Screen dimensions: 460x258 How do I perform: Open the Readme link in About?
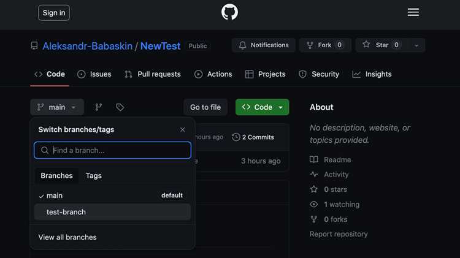click(x=337, y=160)
